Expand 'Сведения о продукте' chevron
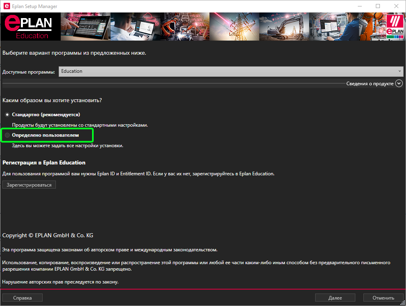 [399, 83]
